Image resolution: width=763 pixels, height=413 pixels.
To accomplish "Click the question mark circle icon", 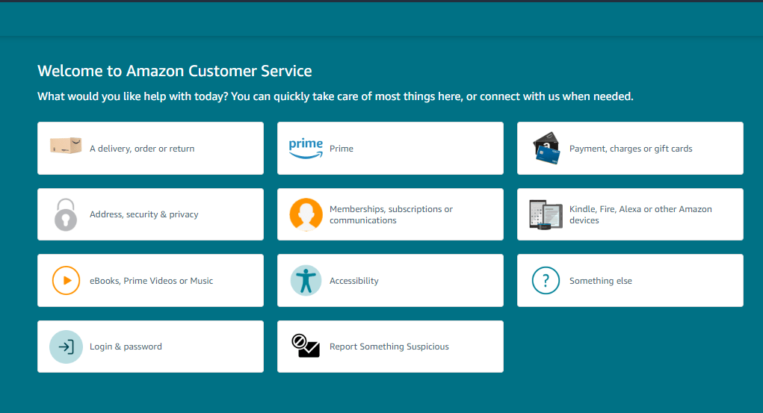I will coord(546,281).
